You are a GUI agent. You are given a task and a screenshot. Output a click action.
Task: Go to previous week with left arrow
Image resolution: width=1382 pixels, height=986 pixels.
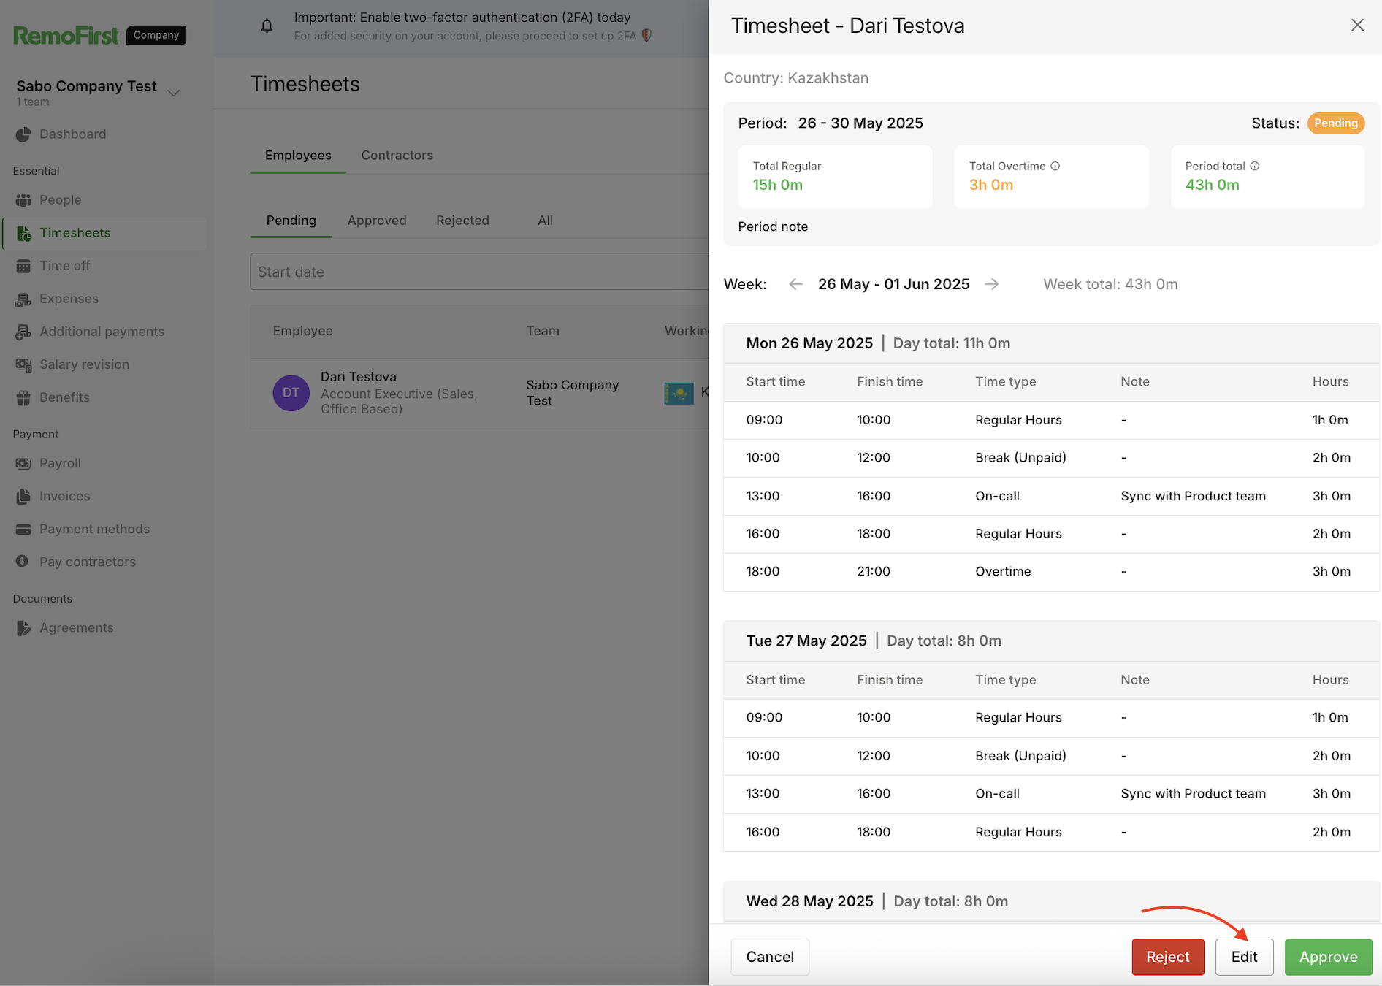point(795,284)
